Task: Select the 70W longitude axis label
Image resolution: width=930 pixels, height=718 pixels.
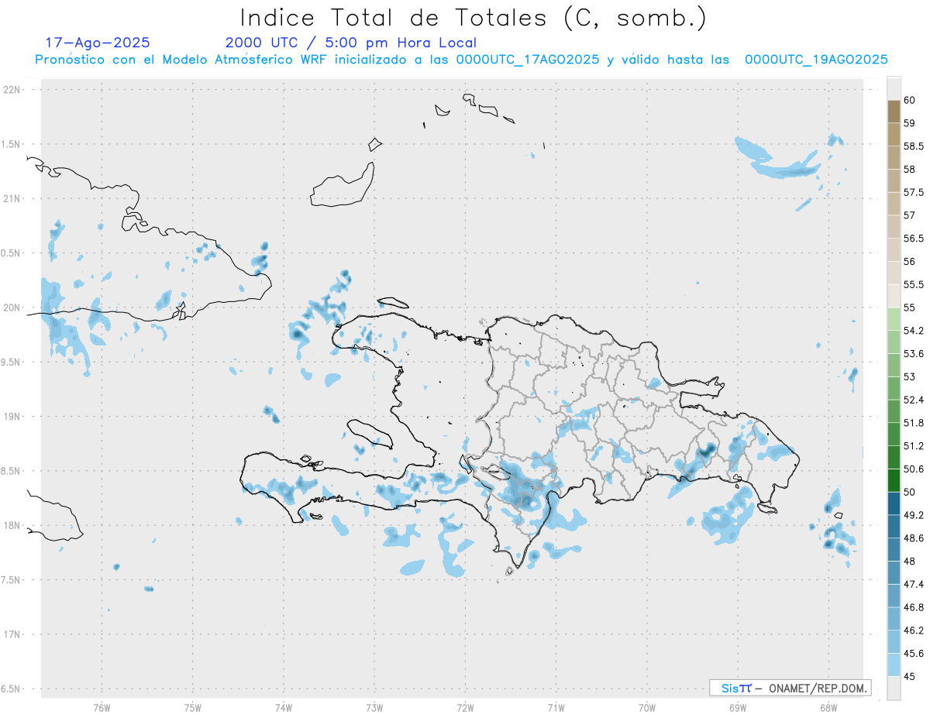Action: click(647, 708)
